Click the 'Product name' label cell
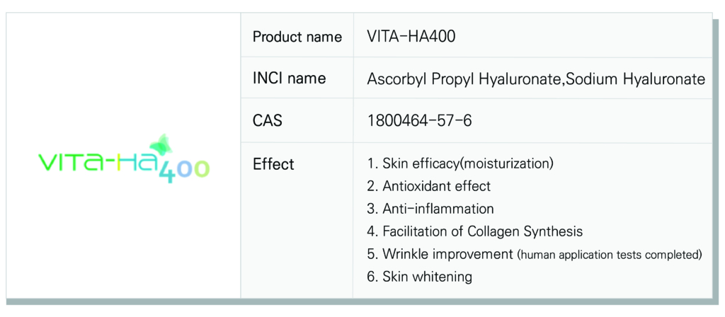Image resolution: width=725 pixels, height=317 pixels. click(x=297, y=37)
